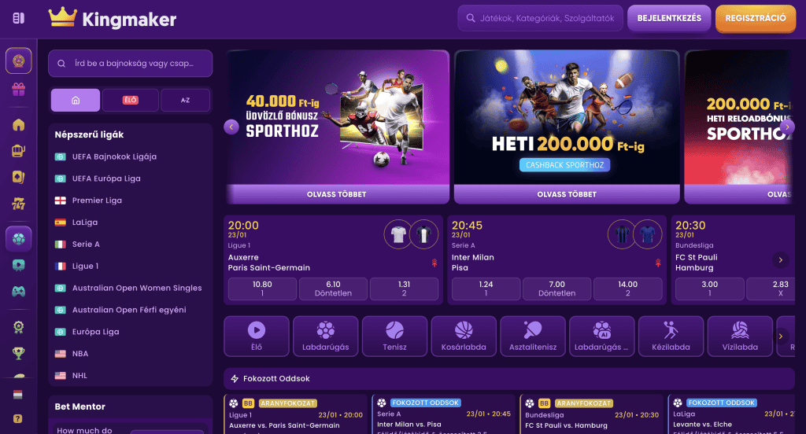
Task: Switch to the ÉLŐ live tab
Action: click(130, 100)
